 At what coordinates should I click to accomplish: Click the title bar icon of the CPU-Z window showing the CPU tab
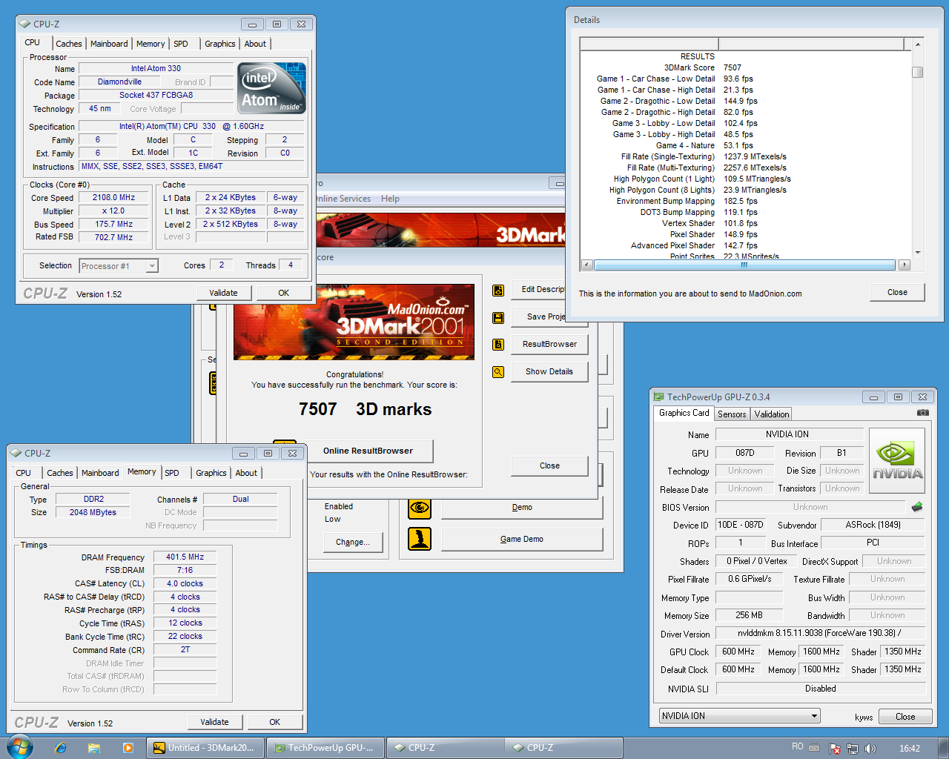(25, 24)
